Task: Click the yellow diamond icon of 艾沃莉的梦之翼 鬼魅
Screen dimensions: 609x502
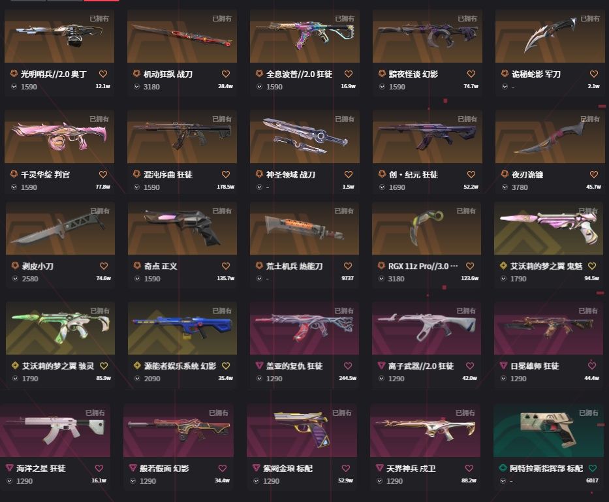Action: pyautogui.click(x=503, y=266)
